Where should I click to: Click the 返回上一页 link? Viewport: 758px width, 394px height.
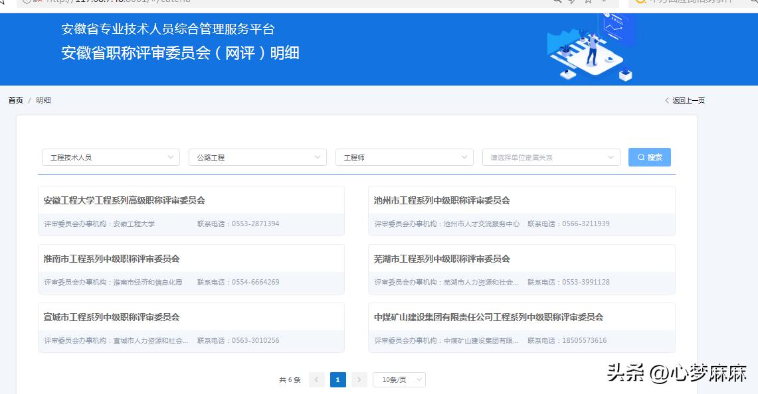(x=688, y=99)
